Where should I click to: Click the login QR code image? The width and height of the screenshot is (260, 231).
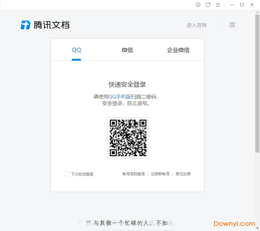128,138
